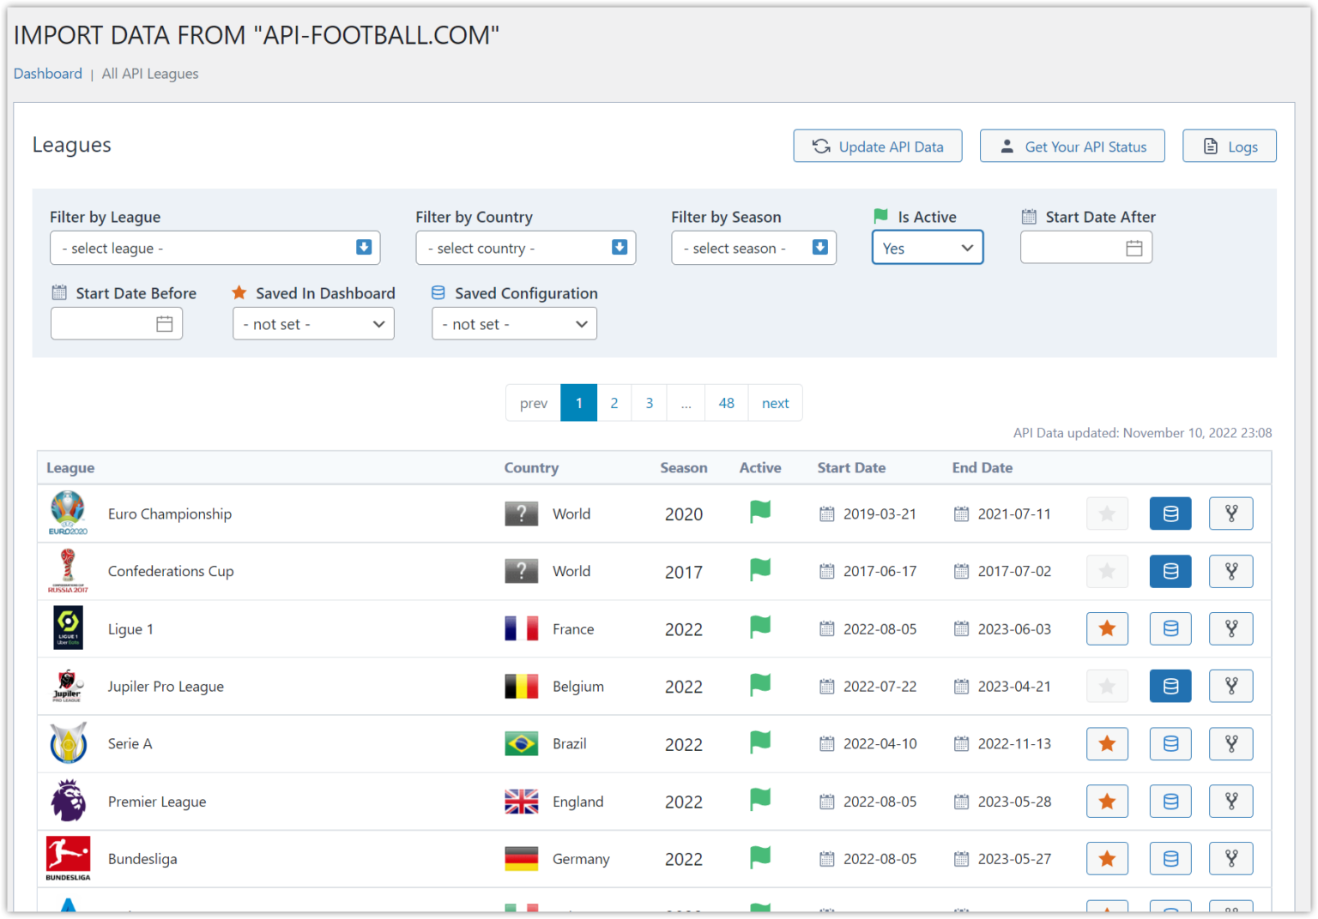The width and height of the screenshot is (1318, 919).
Task: Save Euro Championship to dashboard via star icon
Action: (1107, 513)
